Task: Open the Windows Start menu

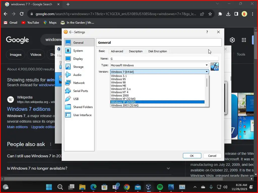Action: click(49, 187)
